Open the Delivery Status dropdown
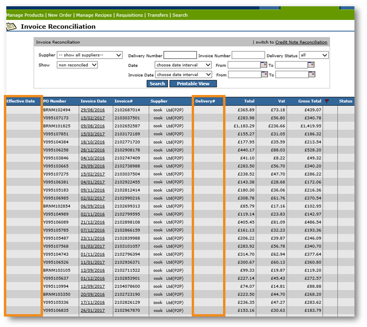The width and height of the screenshot is (367, 327). [x=314, y=55]
